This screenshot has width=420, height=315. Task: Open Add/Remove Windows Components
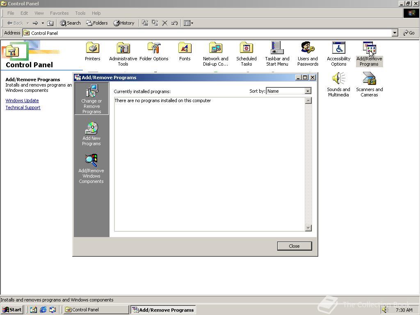[x=91, y=169]
